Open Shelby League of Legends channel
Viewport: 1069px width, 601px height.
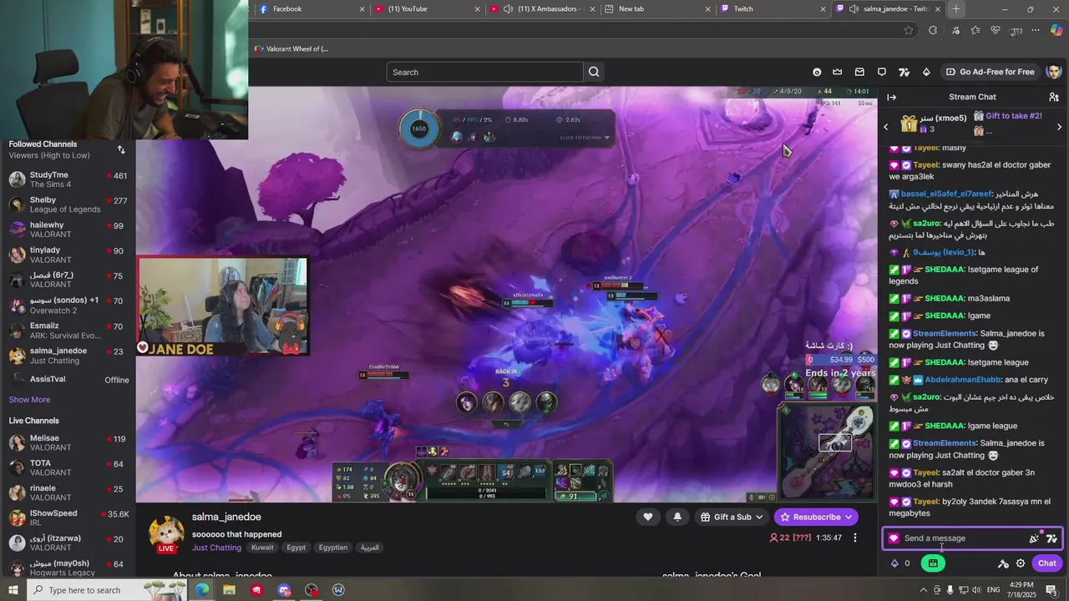click(x=68, y=205)
